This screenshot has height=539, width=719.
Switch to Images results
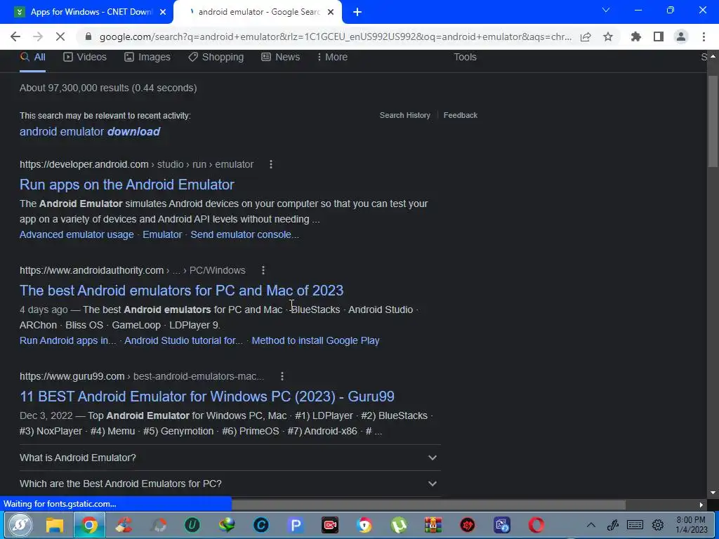click(147, 57)
